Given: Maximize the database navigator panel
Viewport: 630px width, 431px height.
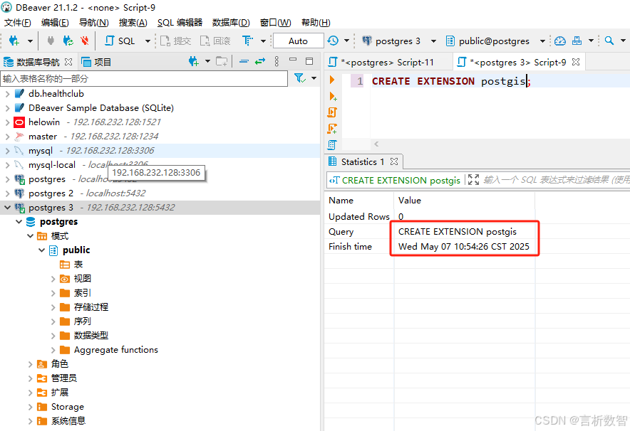Looking at the screenshot, I should pos(309,61).
